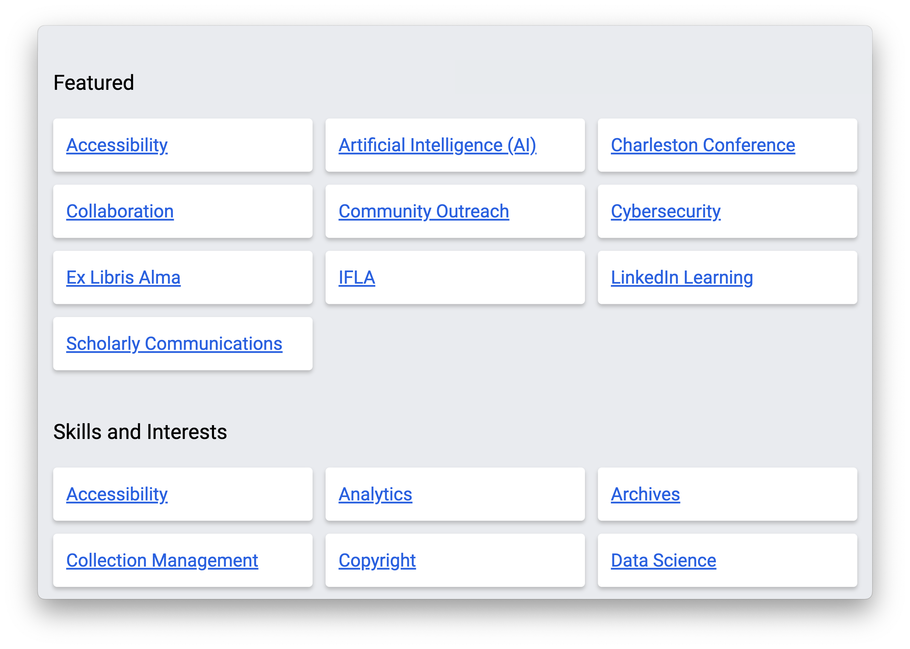This screenshot has height=649, width=910.
Task: Select the Collection Management link
Action: [162, 560]
